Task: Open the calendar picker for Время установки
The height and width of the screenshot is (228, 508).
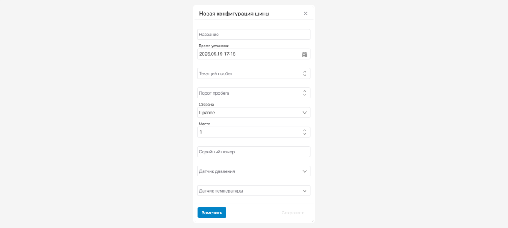Action: point(304,54)
